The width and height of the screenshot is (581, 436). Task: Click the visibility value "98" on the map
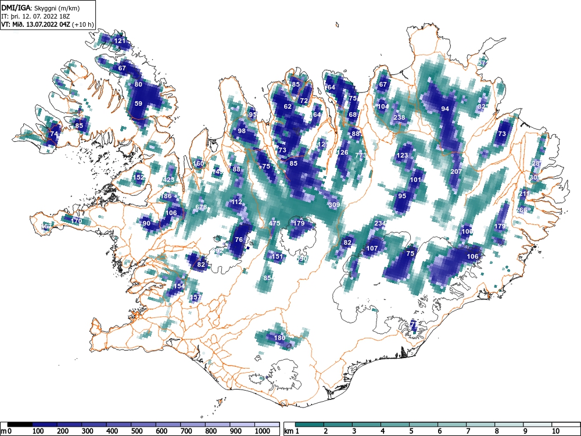tap(242, 131)
